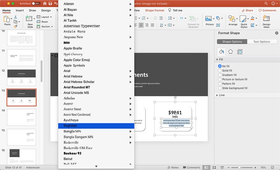The height and width of the screenshot is (170, 280).
Task: Click the Comments button in ribbon
Action: (x=267, y=10)
